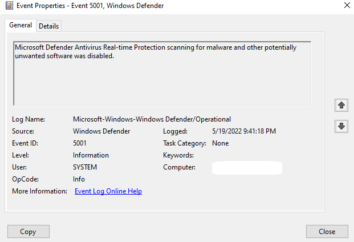
Task: Click the logged timestamp 5/19/2022 9:41:18 PM
Action: tap(244, 131)
